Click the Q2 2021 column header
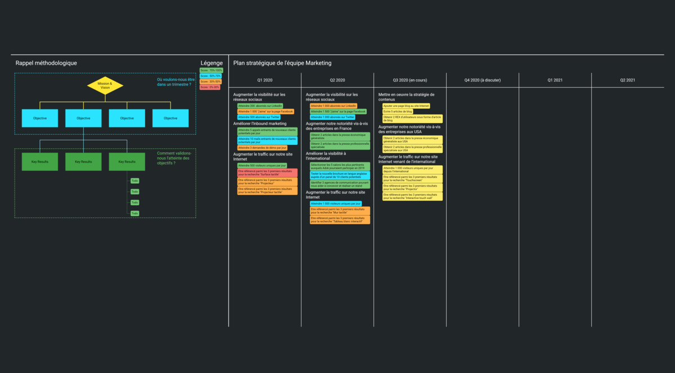The image size is (675, 373). pos(627,80)
